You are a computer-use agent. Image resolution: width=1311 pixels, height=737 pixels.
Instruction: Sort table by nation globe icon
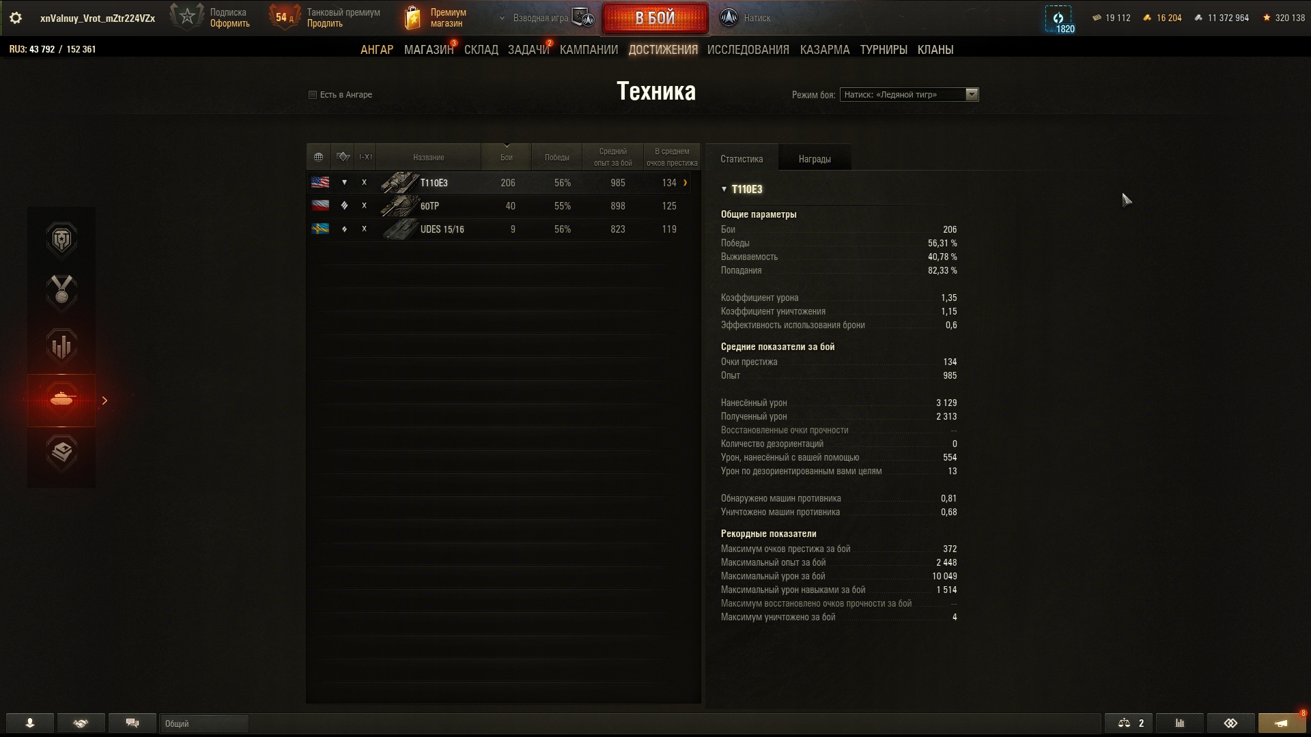click(318, 158)
